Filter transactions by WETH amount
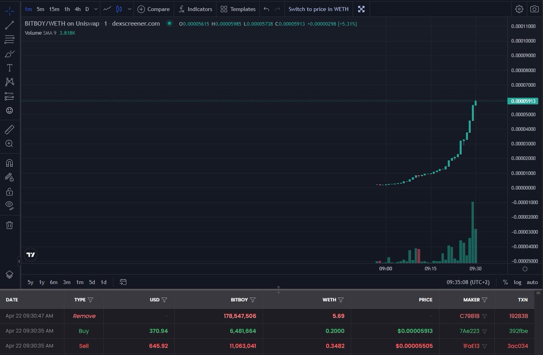This screenshot has width=543, height=355. tap(341, 300)
